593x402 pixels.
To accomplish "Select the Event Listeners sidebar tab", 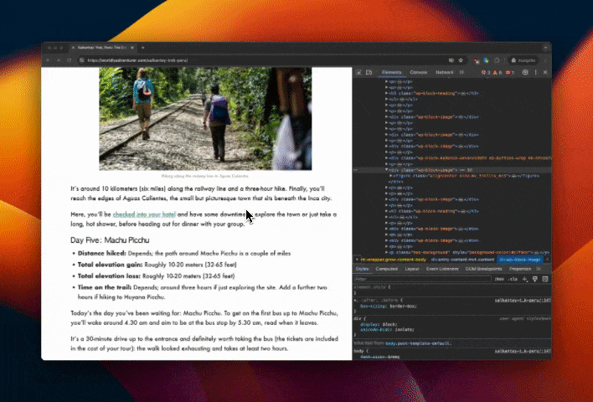I will tap(442, 269).
